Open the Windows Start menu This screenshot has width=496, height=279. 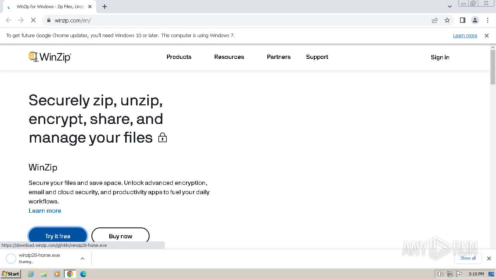(11, 274)
